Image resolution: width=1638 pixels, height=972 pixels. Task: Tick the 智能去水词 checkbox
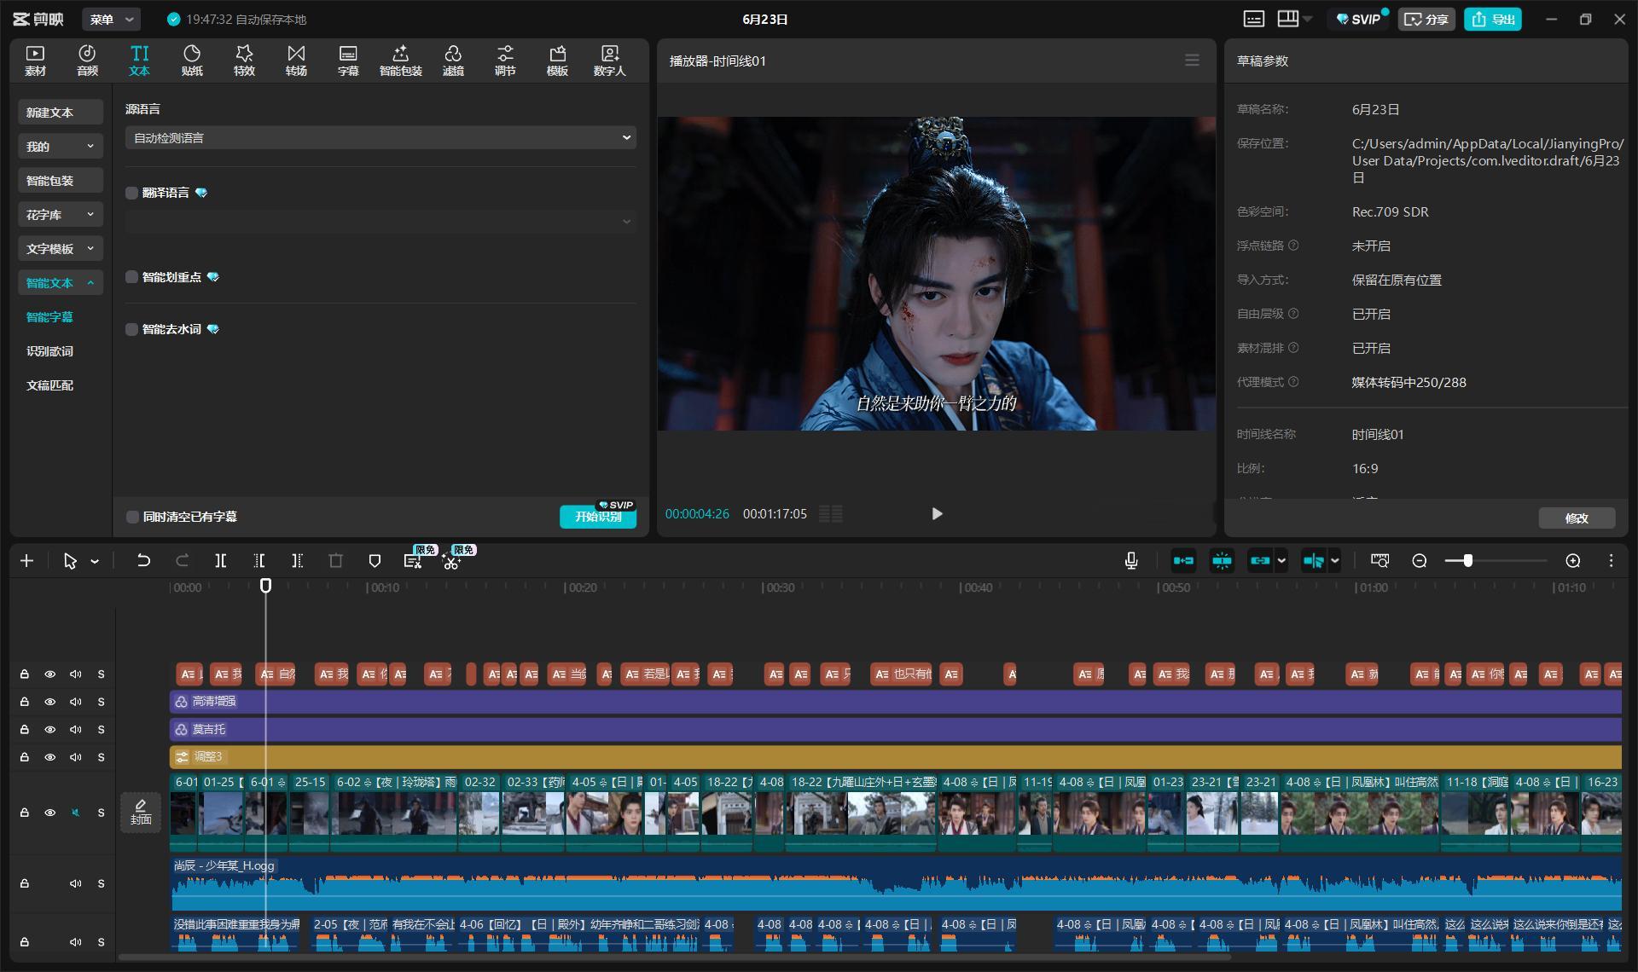click(131, 329)
